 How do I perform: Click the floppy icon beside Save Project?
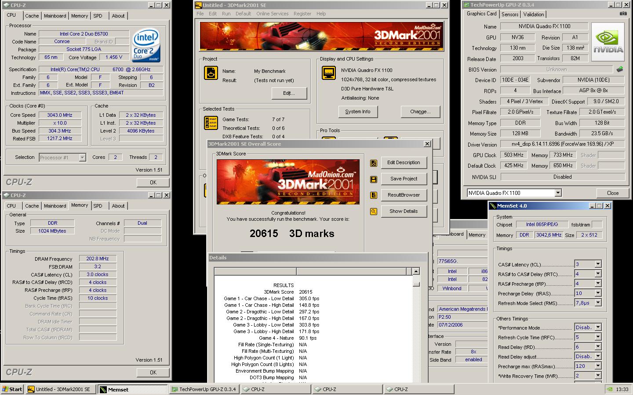(x=373, y=179)
